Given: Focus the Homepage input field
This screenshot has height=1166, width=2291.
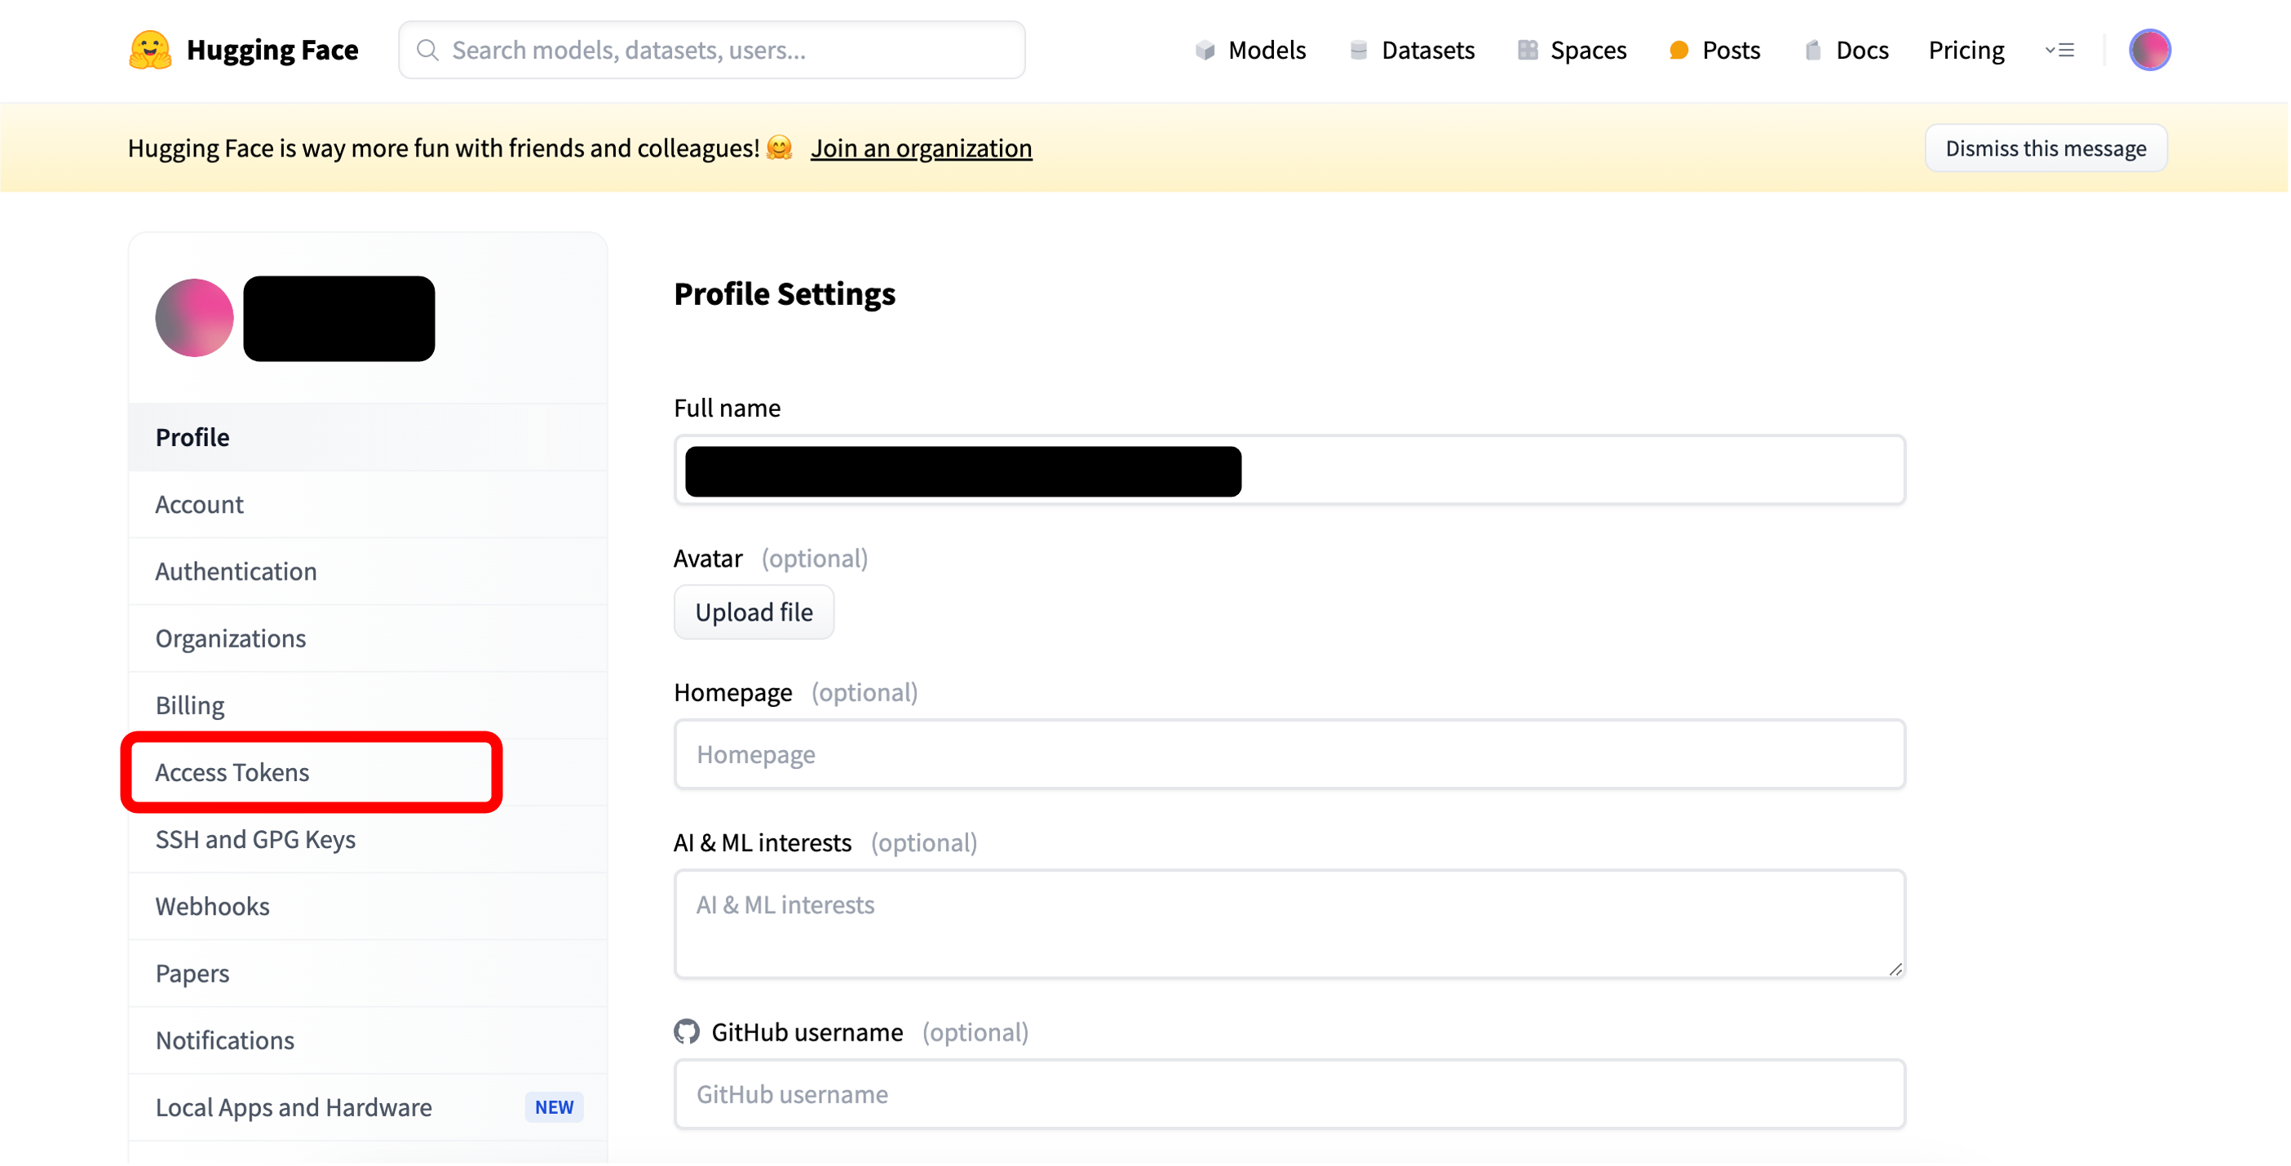Looking at the screenshot, I should coord(1289,753).
